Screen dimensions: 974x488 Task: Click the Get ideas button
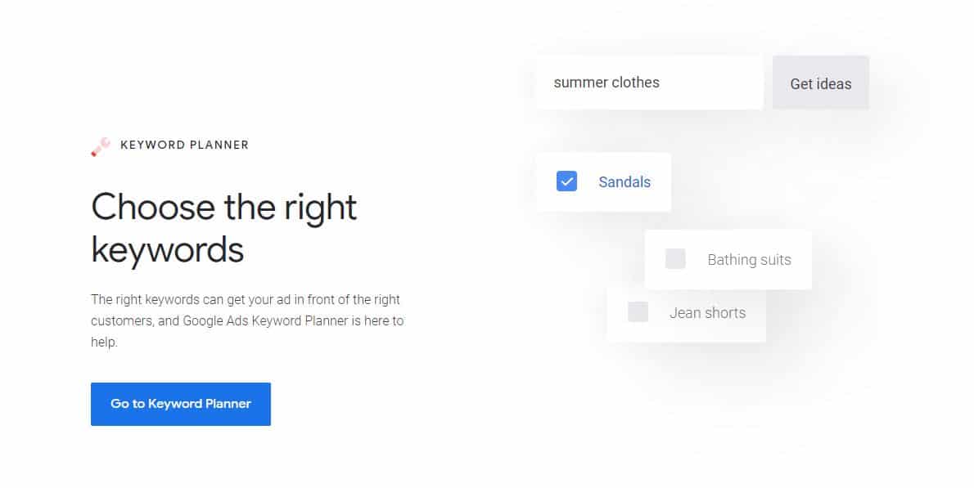[x=820, y=83]
